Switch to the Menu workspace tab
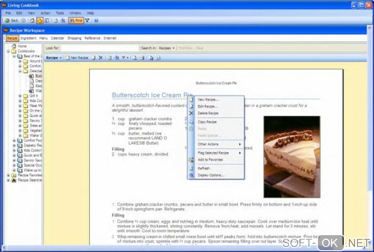The height and width of the screenshot is (252, 374). [x=43, y=38]
